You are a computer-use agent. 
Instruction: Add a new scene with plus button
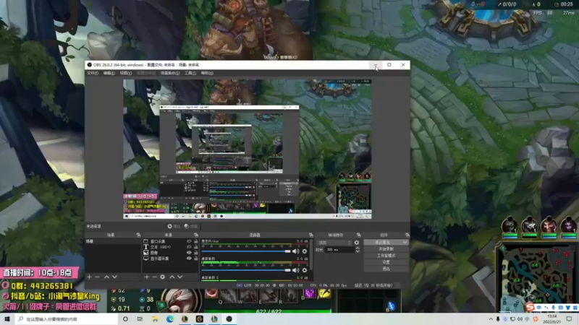pos(89,277)
